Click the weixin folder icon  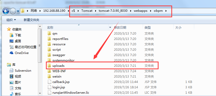[x=49, y=76]
